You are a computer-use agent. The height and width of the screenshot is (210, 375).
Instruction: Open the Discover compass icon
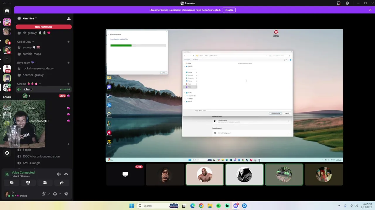click(7, 153)
